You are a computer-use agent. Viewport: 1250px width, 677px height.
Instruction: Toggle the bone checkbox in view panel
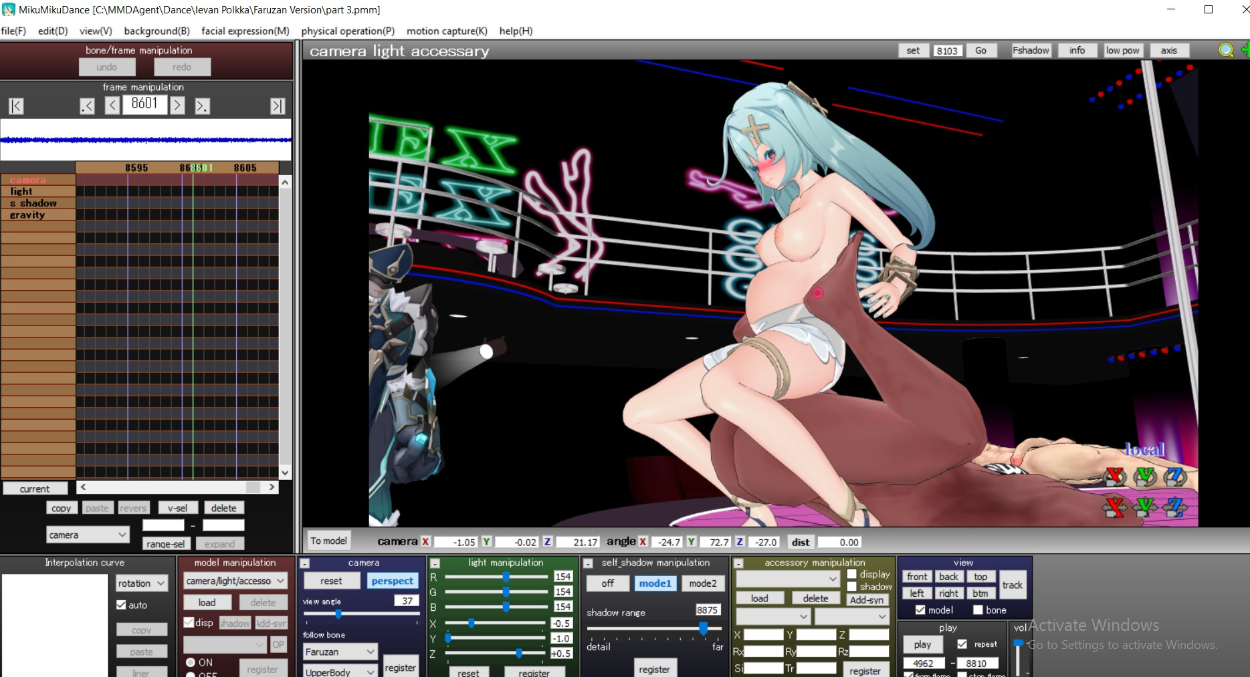978,610
